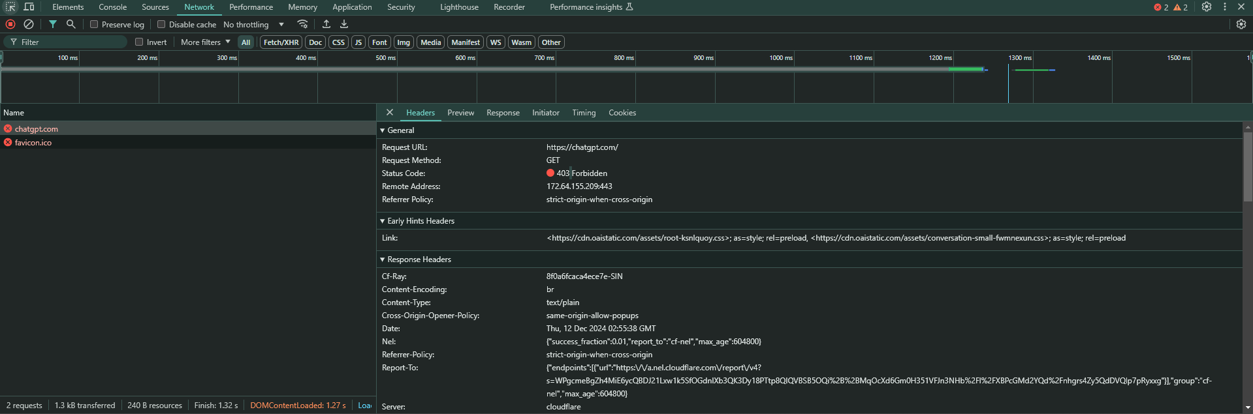Open the No throttling dropdown
Viewport: 1253px width, 414px height.
tap(254, 25)
